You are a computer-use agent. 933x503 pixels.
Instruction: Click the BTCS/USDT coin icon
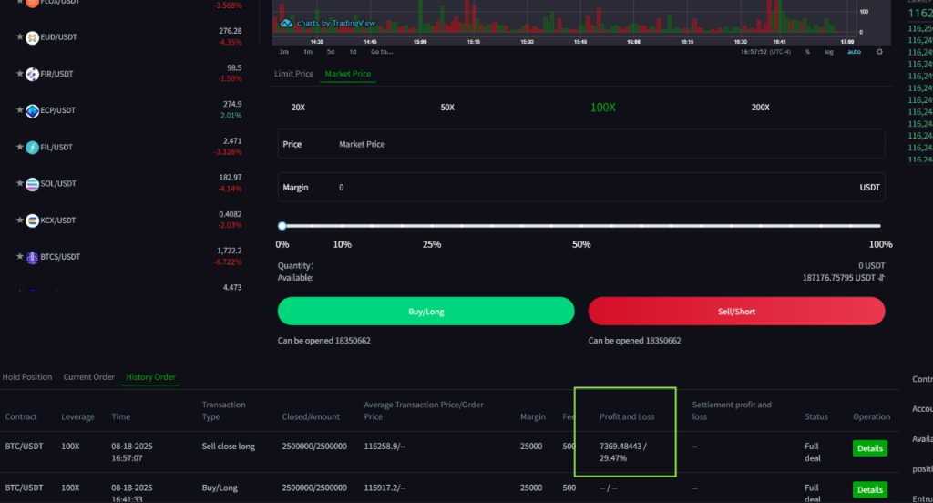tap(33, 257)
